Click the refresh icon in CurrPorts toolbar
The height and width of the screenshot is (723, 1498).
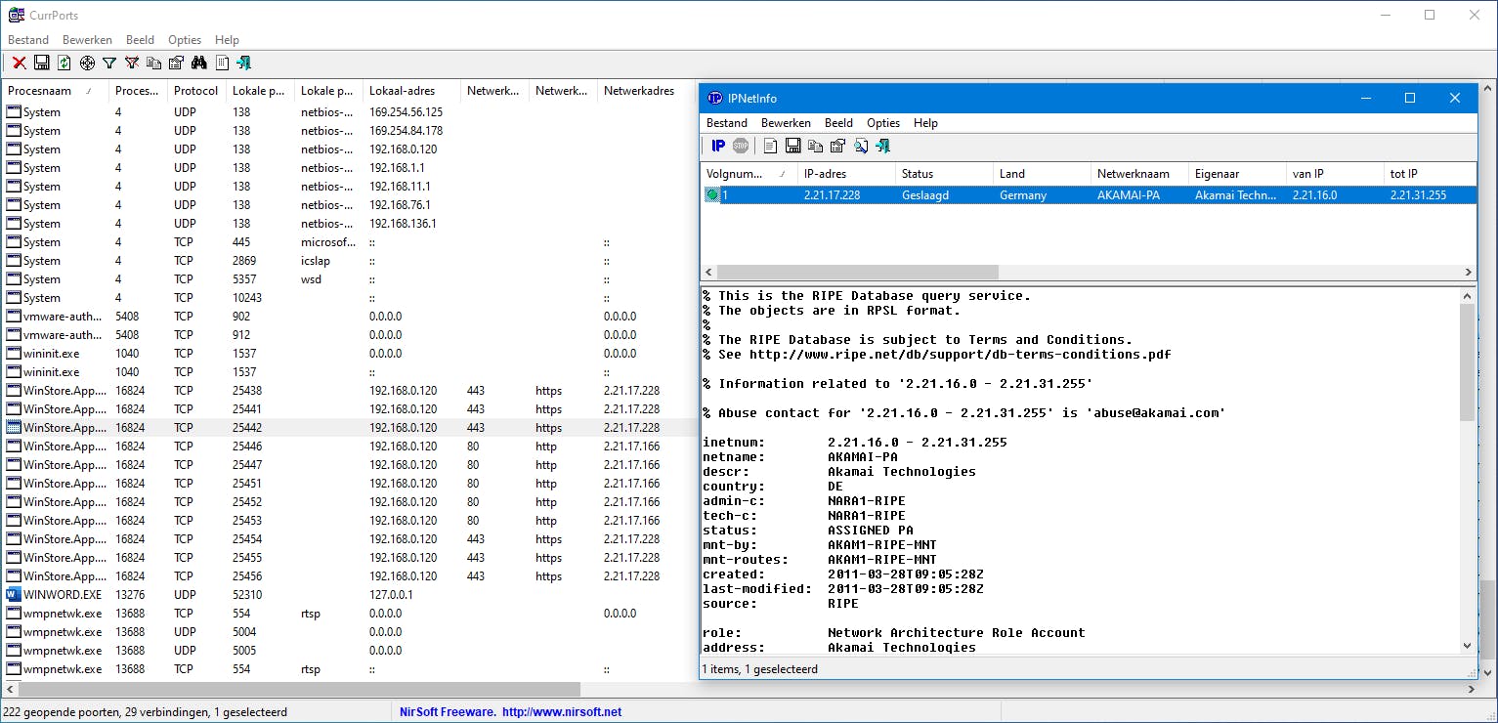tap(64, 63)
